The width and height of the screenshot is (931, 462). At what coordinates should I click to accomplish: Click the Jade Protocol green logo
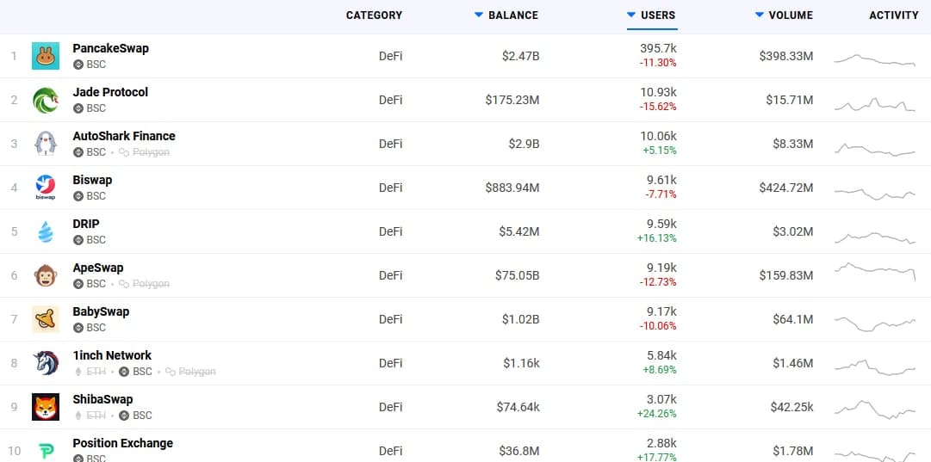coord(46,100)
